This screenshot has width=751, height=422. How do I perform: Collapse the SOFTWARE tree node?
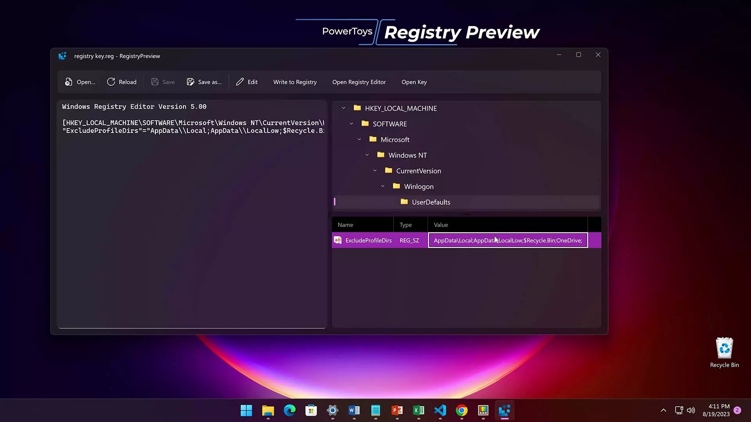click(x=351, y=123)
